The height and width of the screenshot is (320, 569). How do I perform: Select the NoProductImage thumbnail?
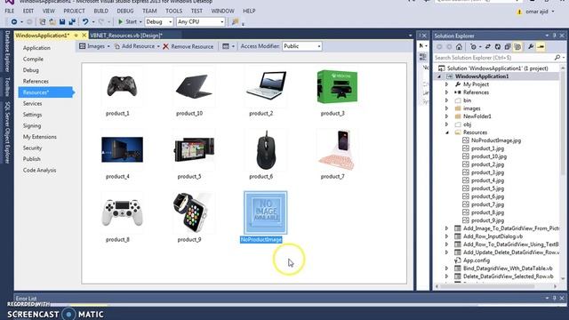tap(266, 212)
